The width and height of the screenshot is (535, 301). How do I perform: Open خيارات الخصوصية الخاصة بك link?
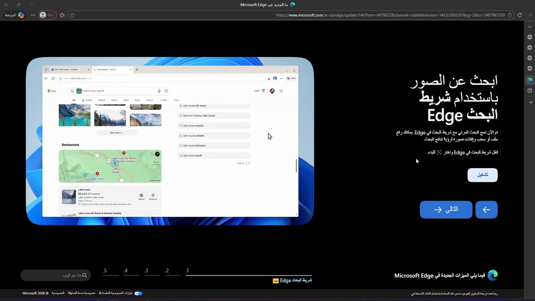click(115, 293)
